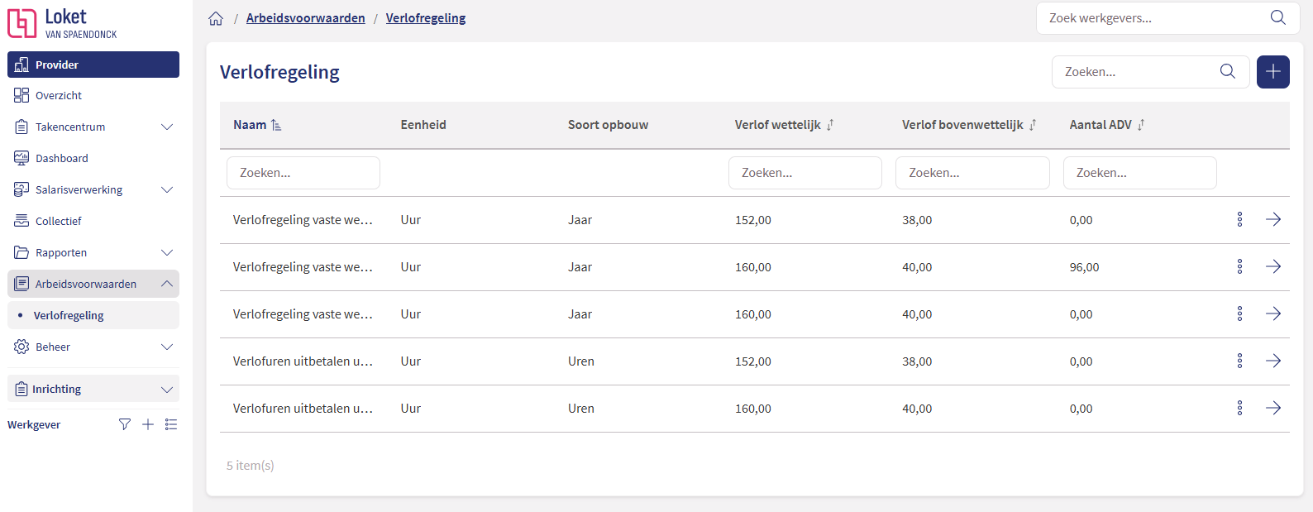Click the 96,00 ADV value
This screenshot has width=1313, height=512.
click(1084, 267)
